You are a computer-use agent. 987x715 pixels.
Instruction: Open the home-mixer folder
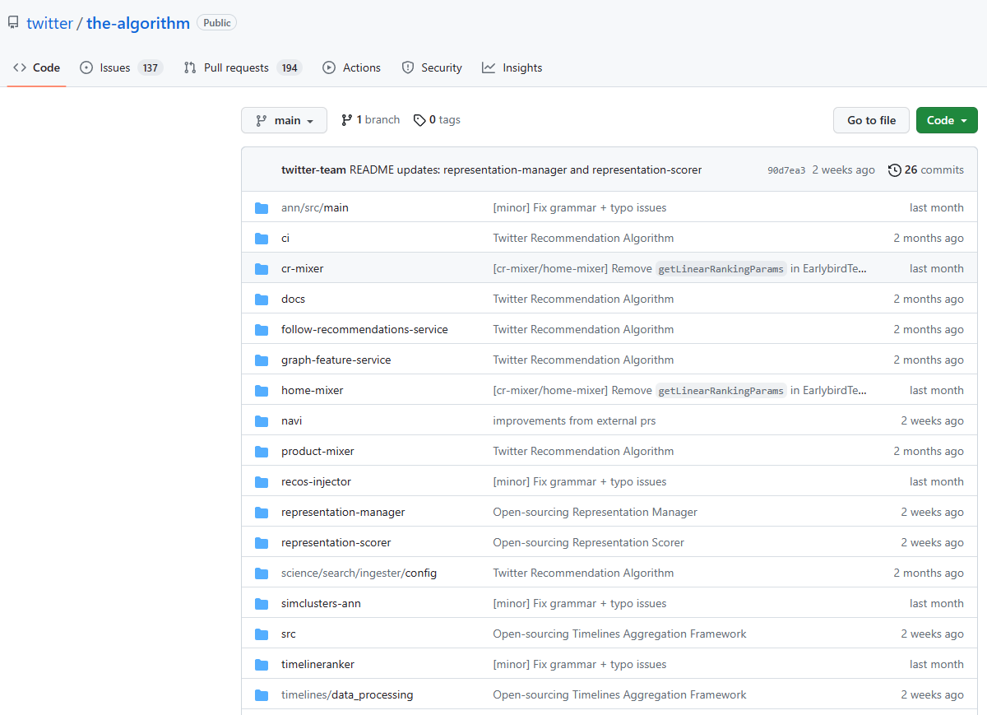pos(313,391)
